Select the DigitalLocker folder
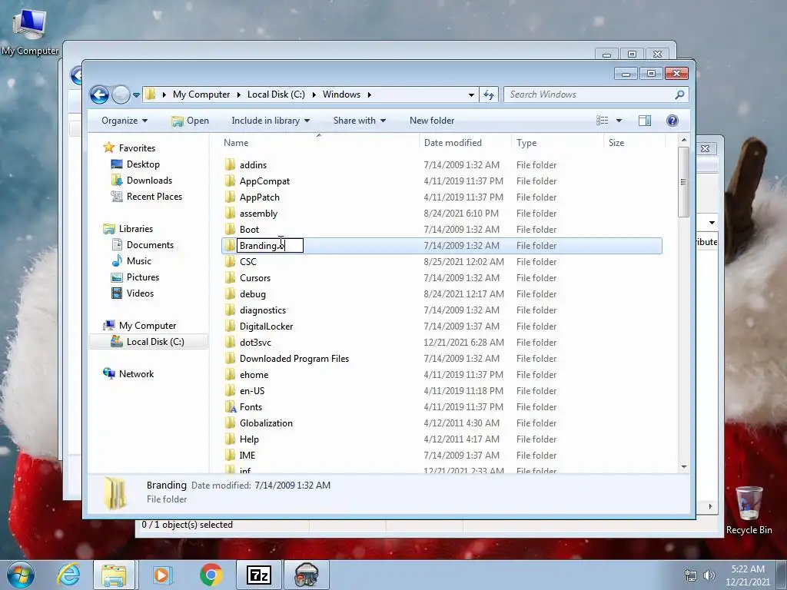Screen dimensions: 787x590 coord(266,326)
